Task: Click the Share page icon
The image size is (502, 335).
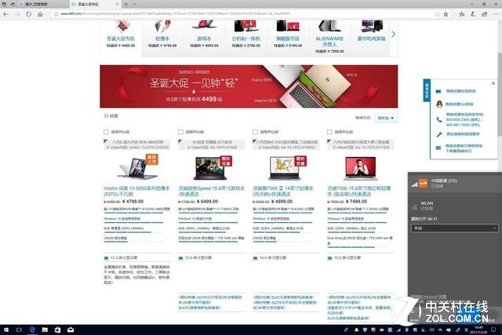Action: click(485, 14)
